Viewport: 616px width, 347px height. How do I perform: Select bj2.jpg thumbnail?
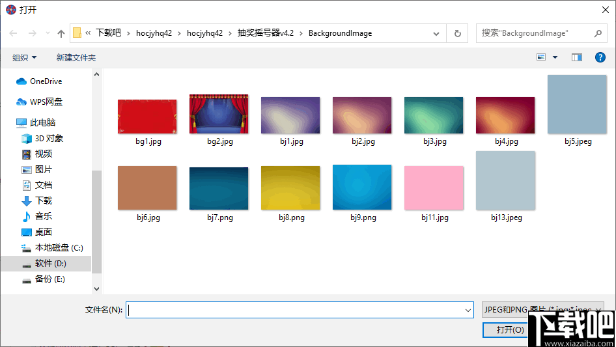coord(362,115)
